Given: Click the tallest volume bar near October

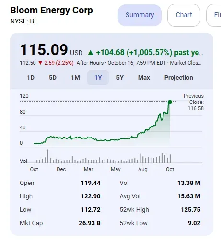Looking at the screenshot, I should 48,156.
